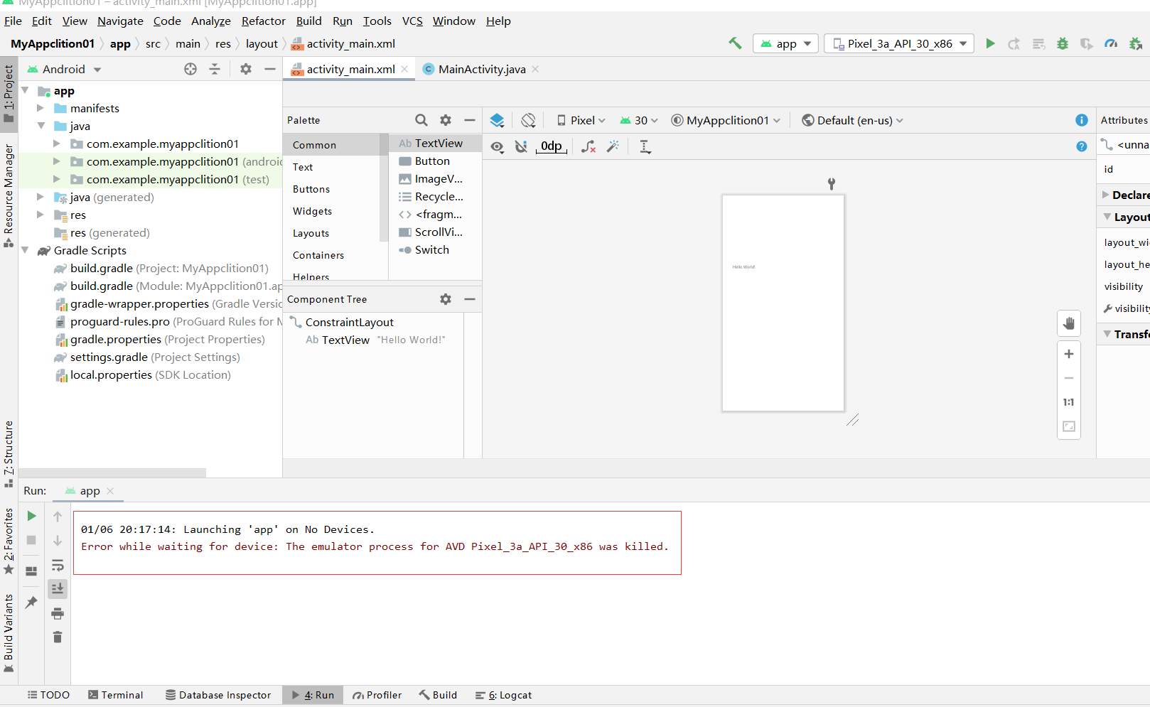1150x707 pixels.
Task: Open the Refactor menu
Action: (263, 21)
